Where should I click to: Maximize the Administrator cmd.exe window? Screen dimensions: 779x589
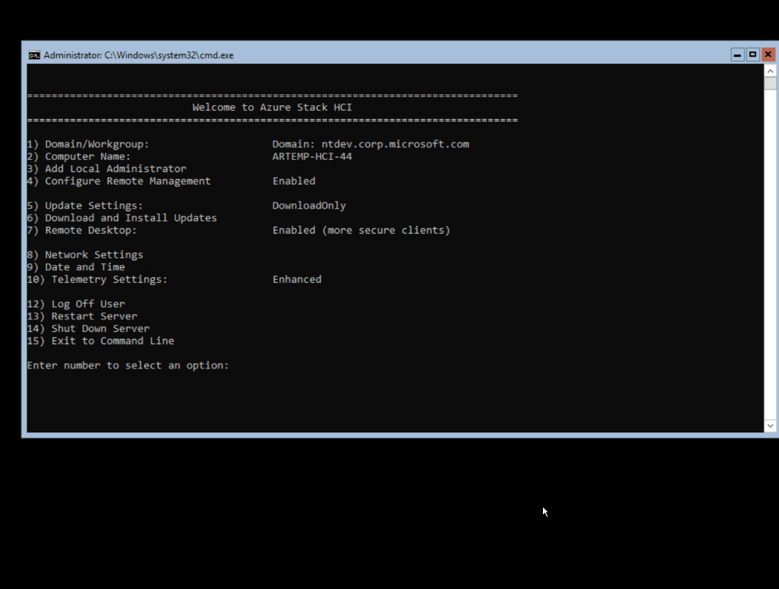tap(753, 55)
